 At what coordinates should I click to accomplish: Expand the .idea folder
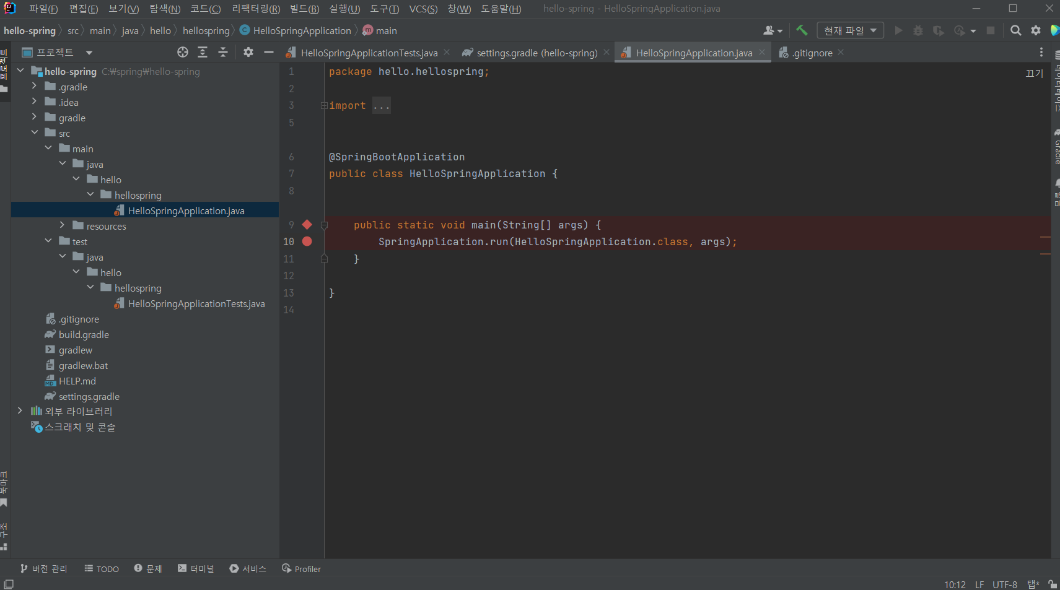(35, 102)
